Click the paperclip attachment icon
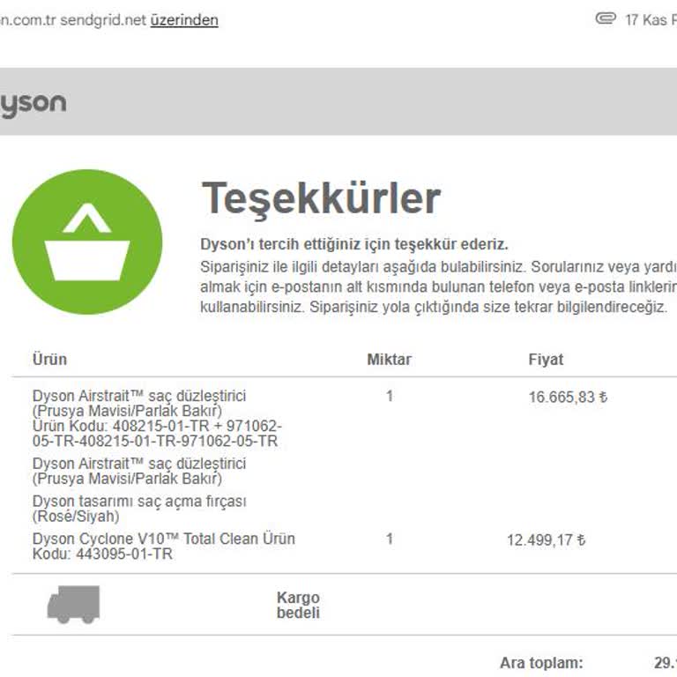Viewport: 677px width, 677px height. pos(606,19)
